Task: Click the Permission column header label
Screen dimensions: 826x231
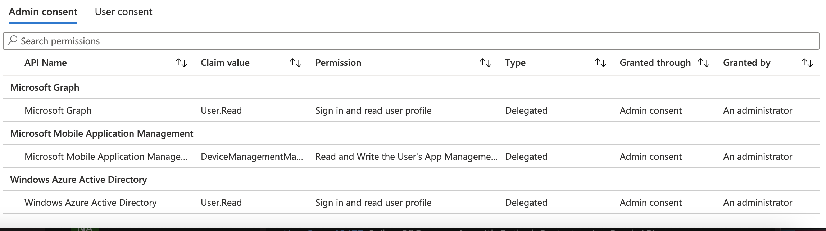Action: tap(338, 63)
